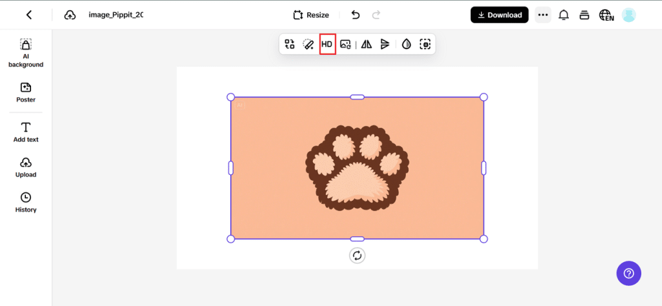Open the language selector globe (EN)

click(x=606, y=15)
